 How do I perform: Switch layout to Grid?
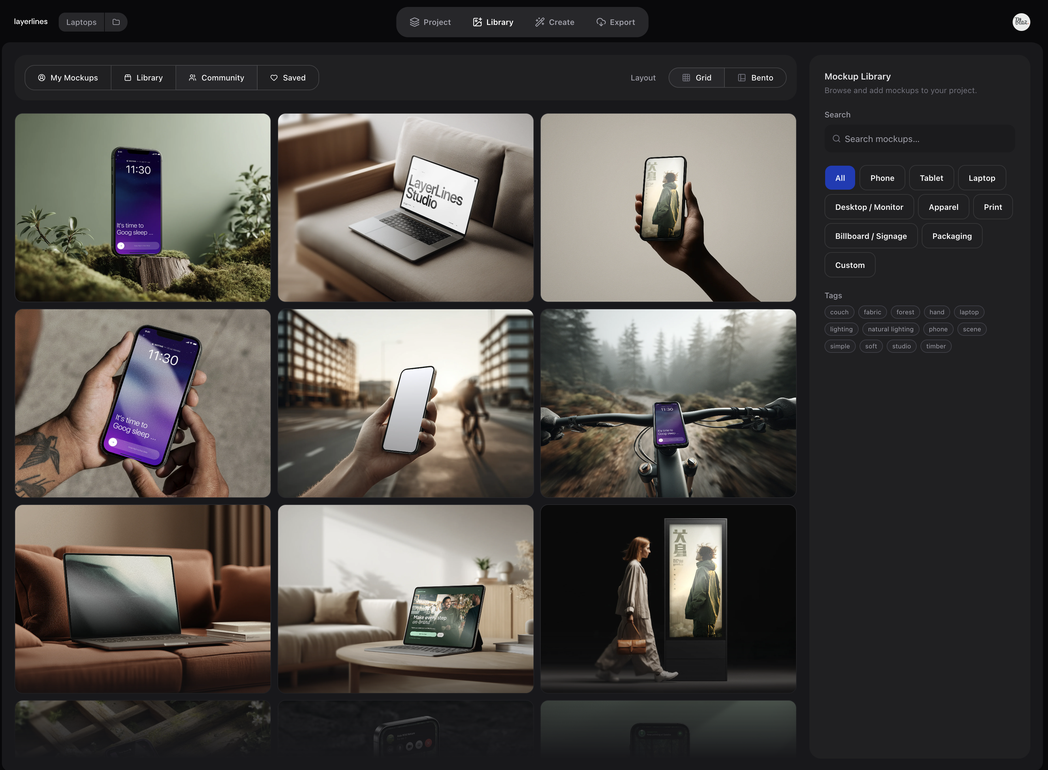pos(696,78)
